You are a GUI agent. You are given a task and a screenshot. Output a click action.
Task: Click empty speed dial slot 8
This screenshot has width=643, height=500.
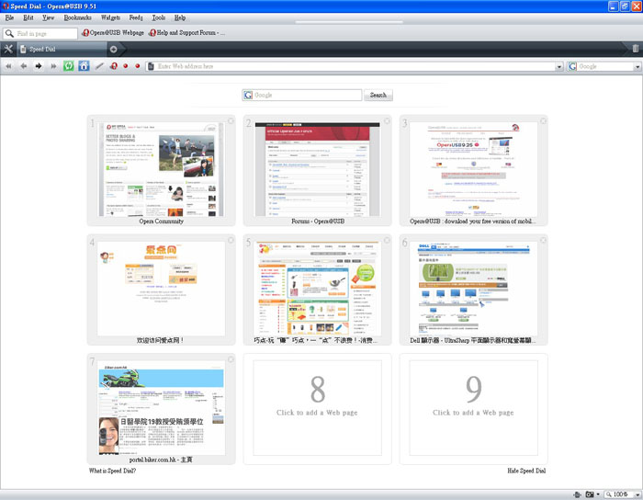click(x=317, y=408)
